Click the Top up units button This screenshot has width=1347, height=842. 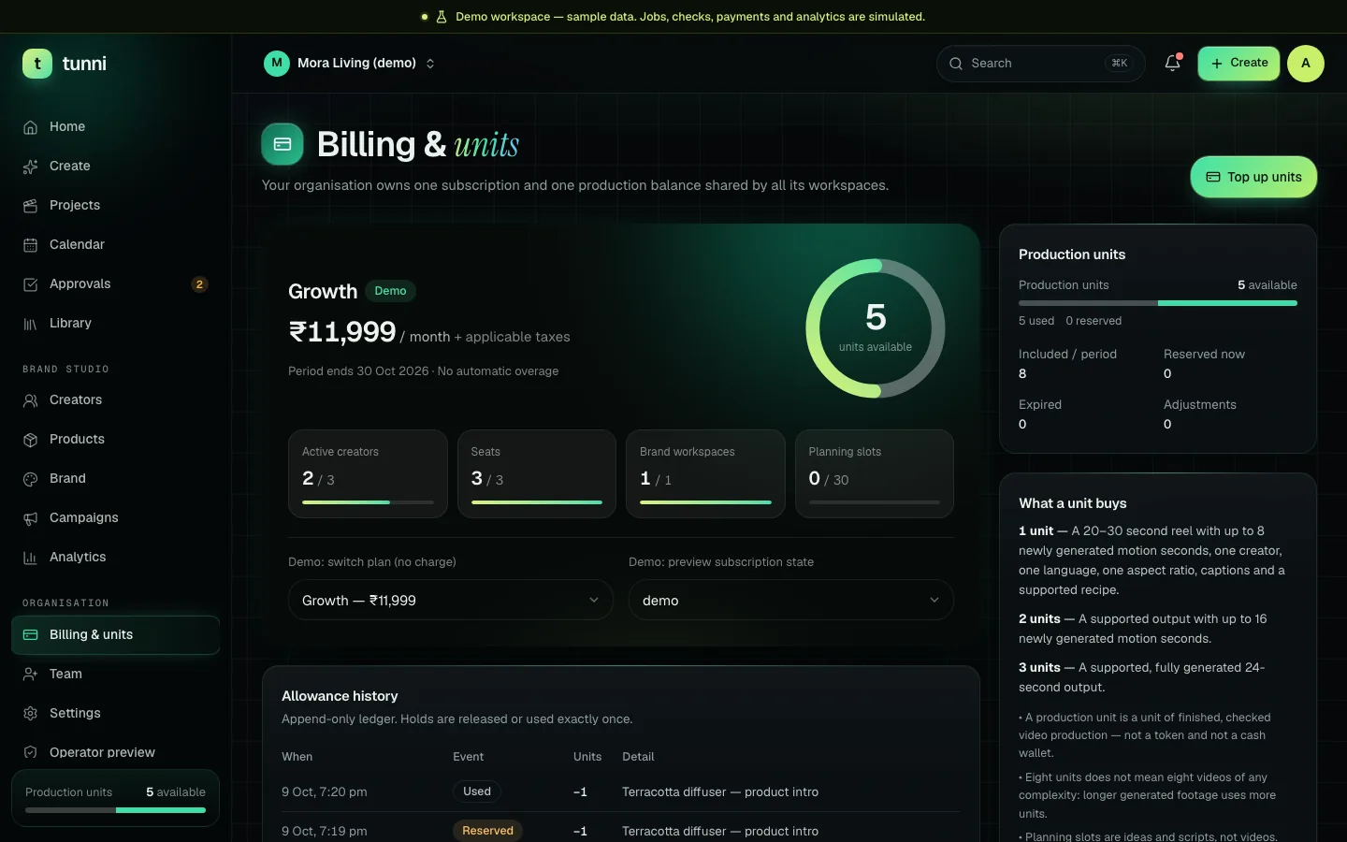click(x=1253, y=177)
